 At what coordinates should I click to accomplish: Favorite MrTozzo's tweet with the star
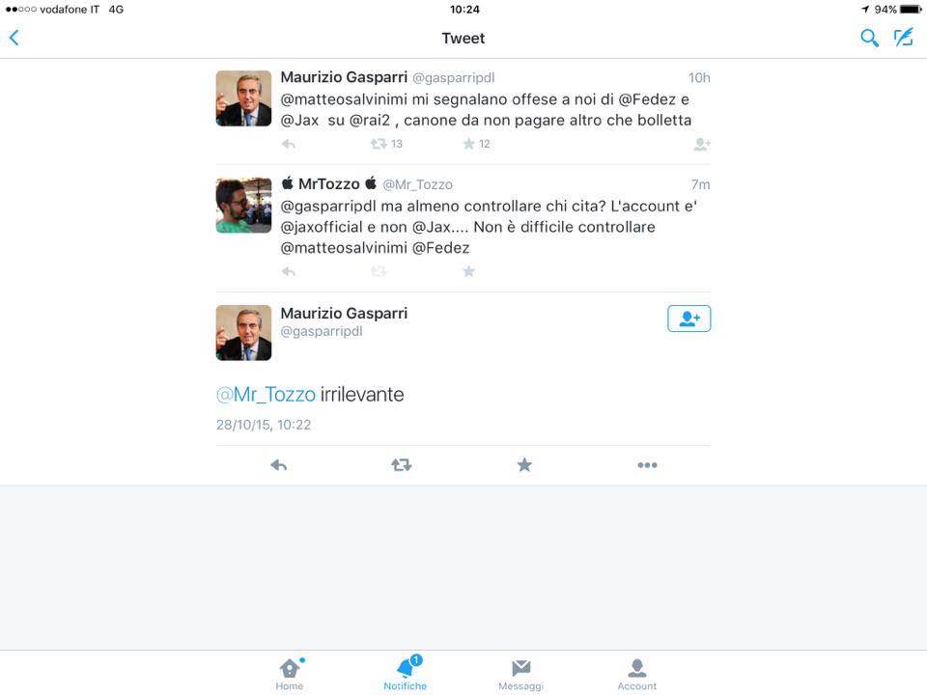[x=469, y=271]
